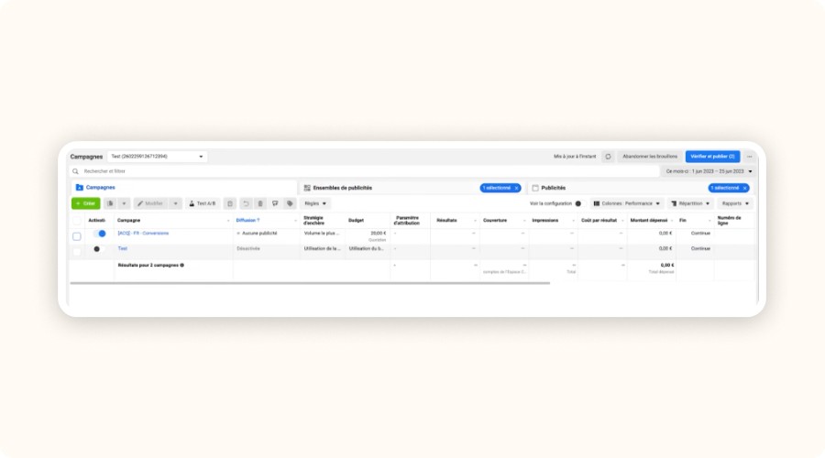Click the tag icon in toolbar
Viewport: 825px width, 458px height.
pyautogui.click(x=290, y=203)
